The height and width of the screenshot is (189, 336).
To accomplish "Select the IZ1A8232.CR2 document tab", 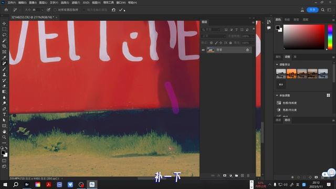I will tap(32, 17).
